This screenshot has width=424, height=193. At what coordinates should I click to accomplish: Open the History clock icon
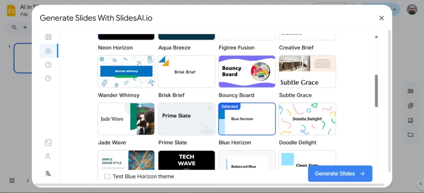[x=48, y=78]
